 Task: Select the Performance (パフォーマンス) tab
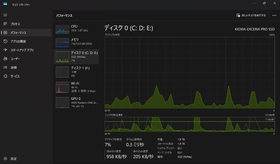tap(5, 33)
